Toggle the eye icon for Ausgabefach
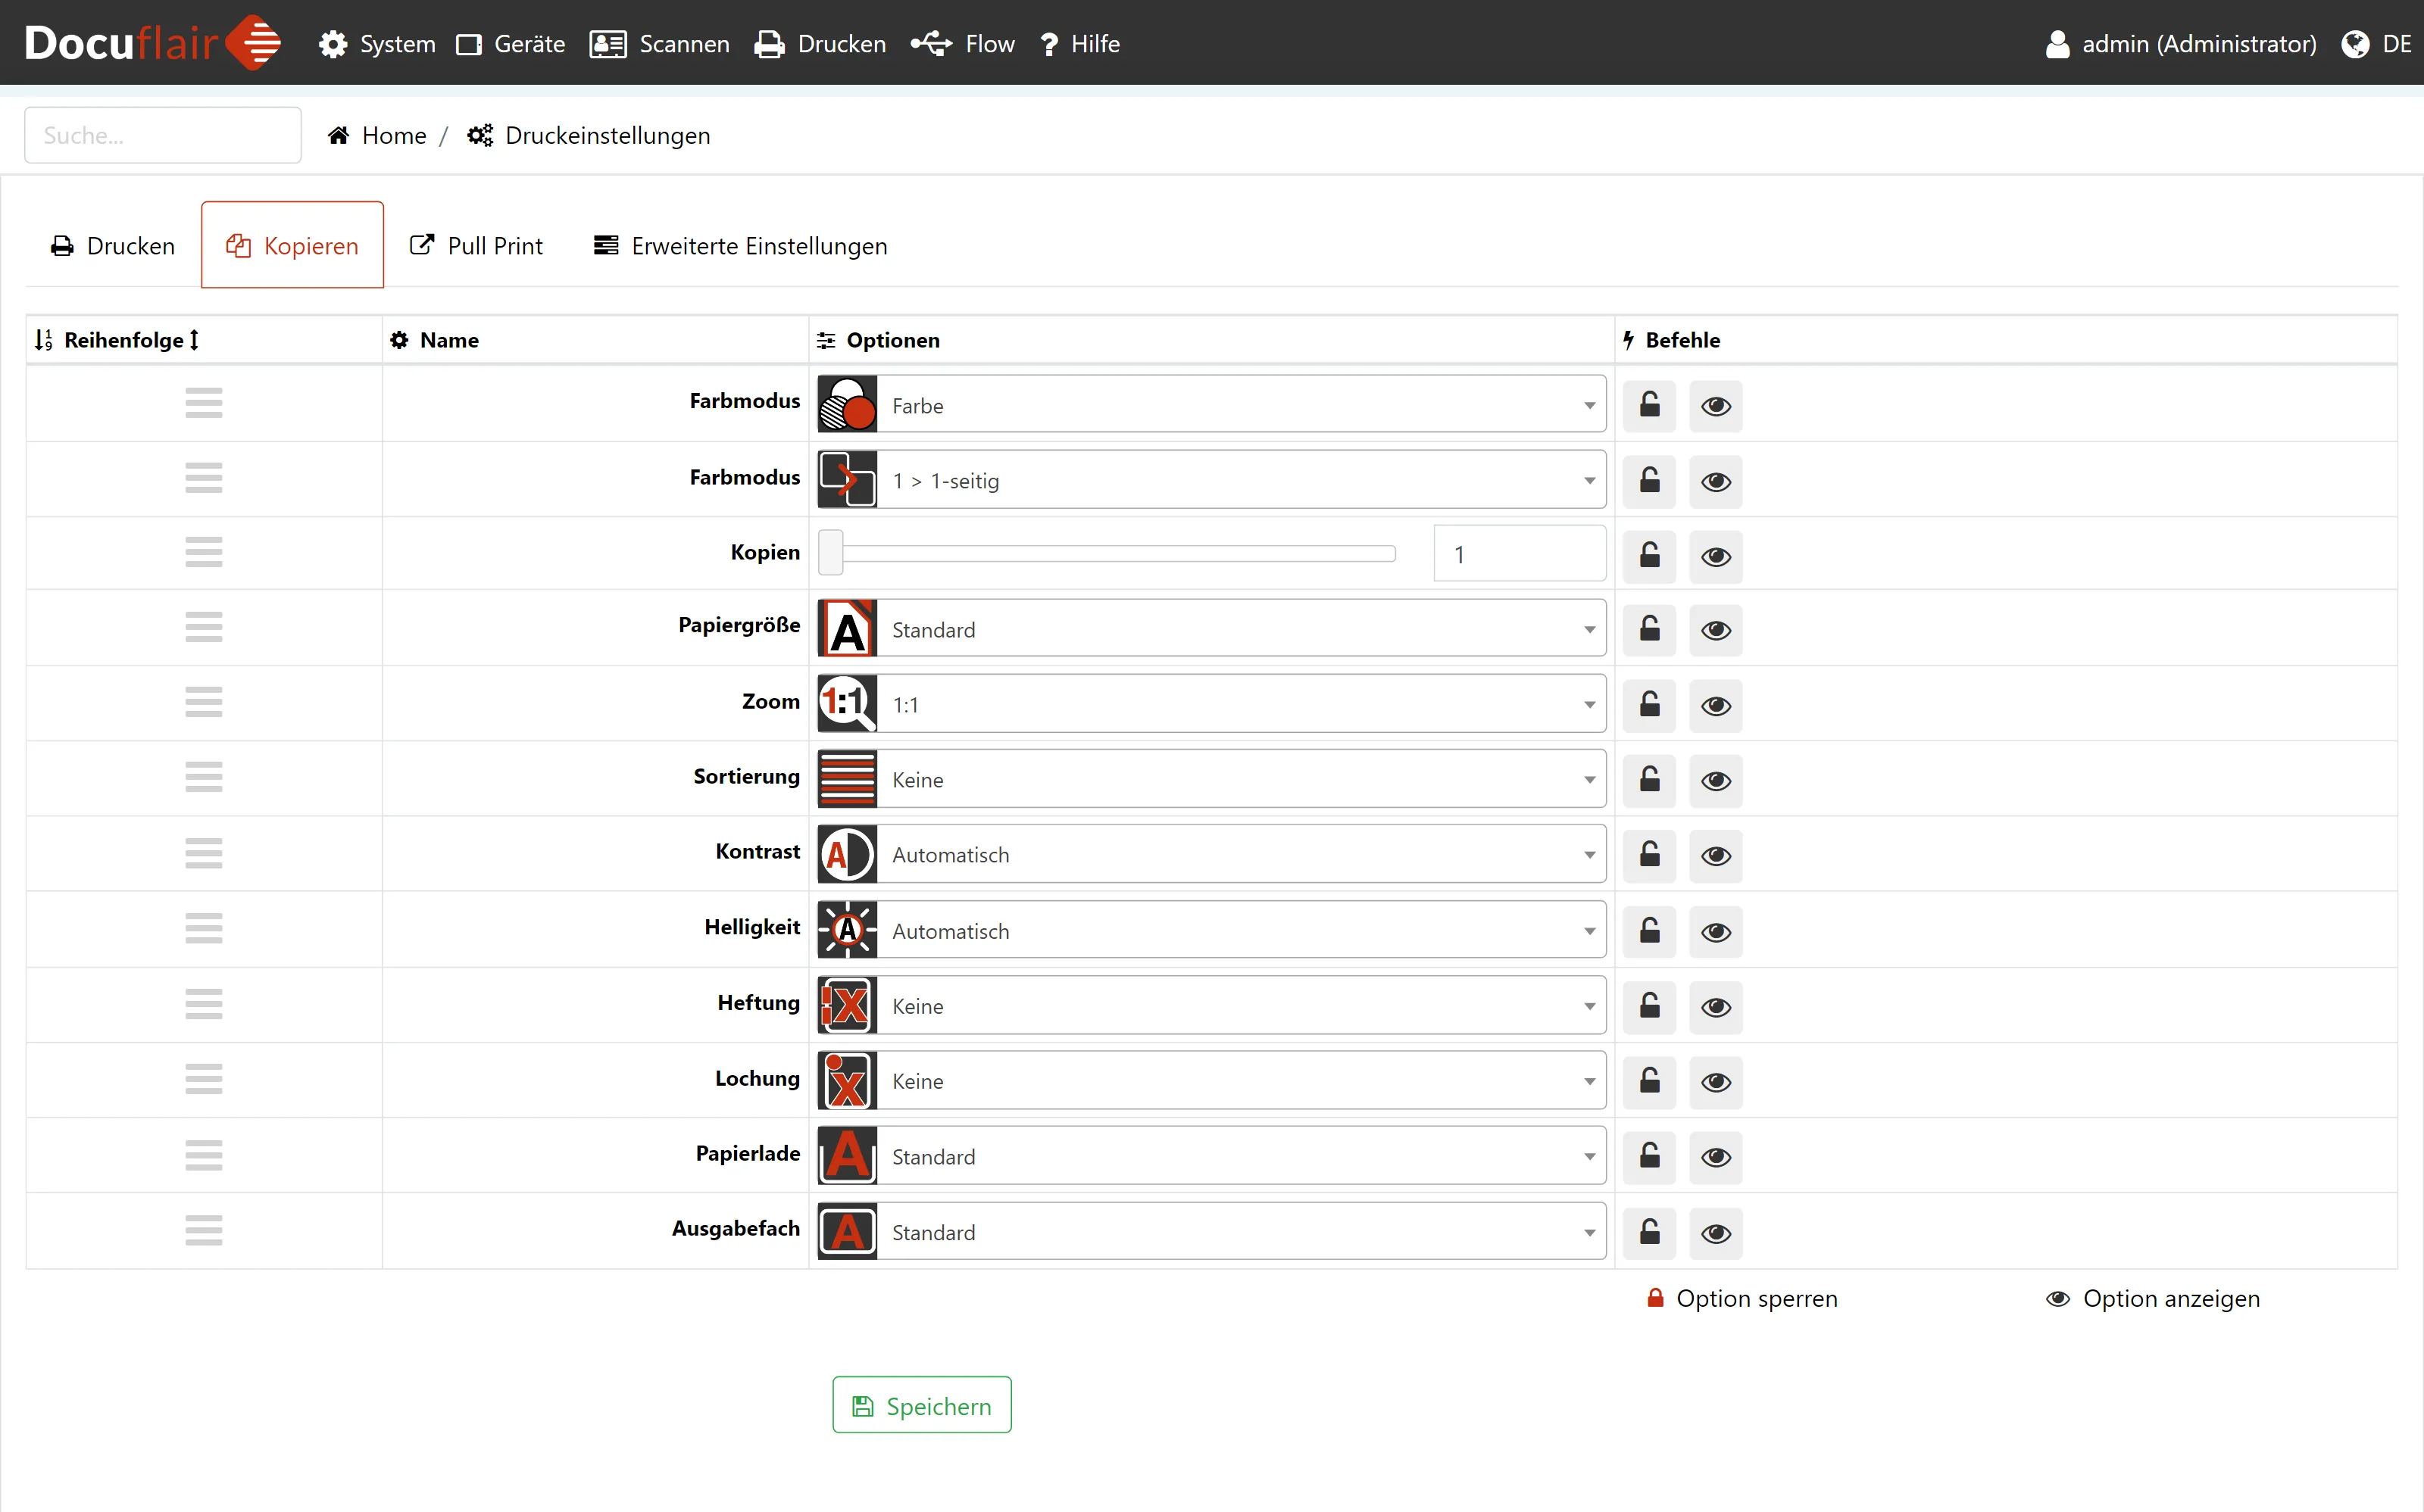The height and width of the screenshot is (1512, 2424). point(1716,1232)
